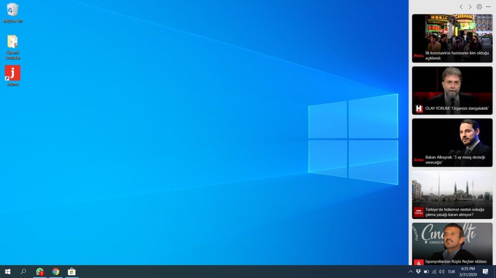This screenshot has height=278, width=496.
Task: Click the Posta source logo
Action: 418,56
